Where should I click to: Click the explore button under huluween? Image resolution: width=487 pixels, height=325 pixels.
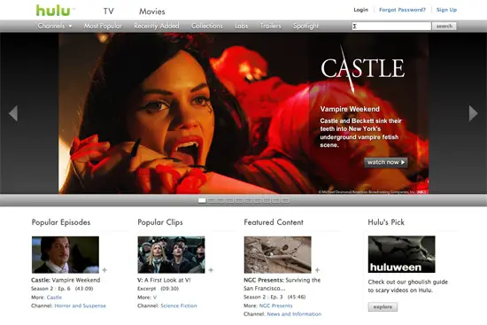click(383, 306)
